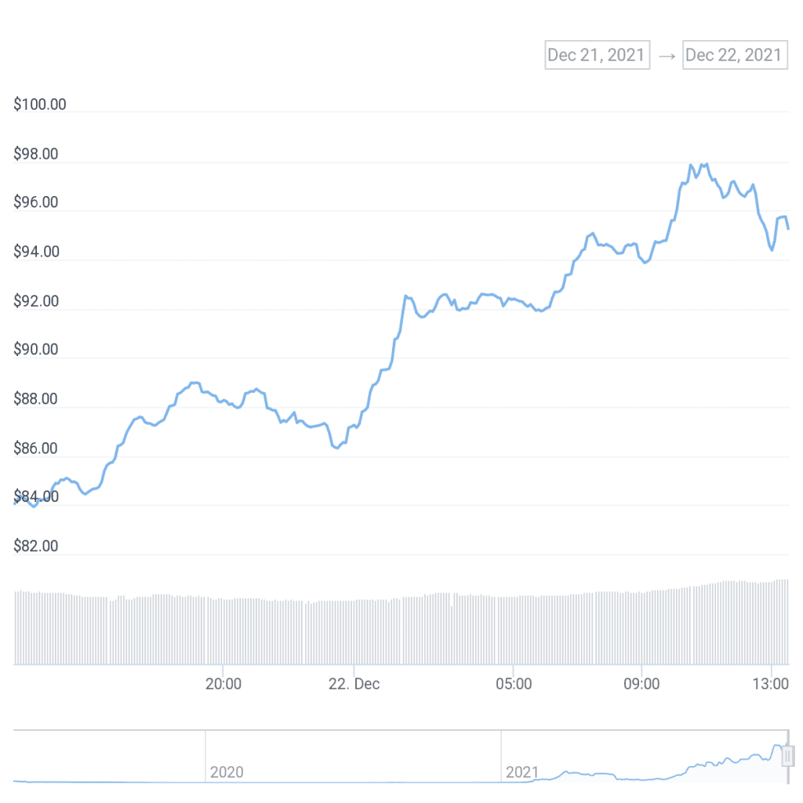
Task: Open the end date field Dec 22, 2021
Action: tap(735, 55)
